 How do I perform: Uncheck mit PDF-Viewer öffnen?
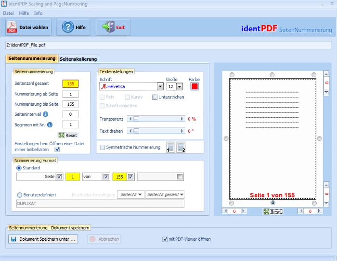[x=165, y=239]
